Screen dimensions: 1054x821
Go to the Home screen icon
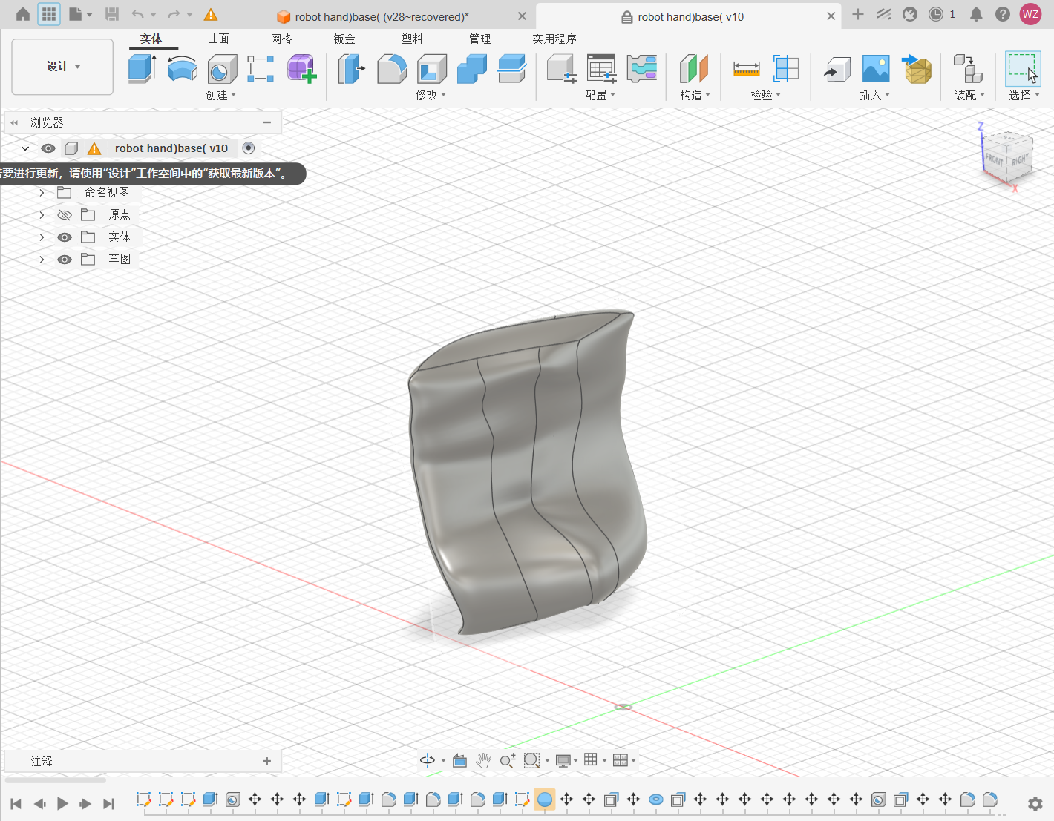click(23, 14)
